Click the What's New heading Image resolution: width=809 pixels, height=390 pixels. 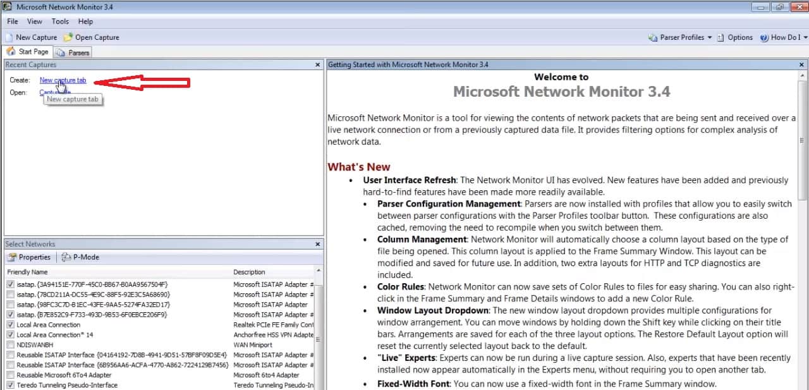pyautogui.click(x=358, y=167)
